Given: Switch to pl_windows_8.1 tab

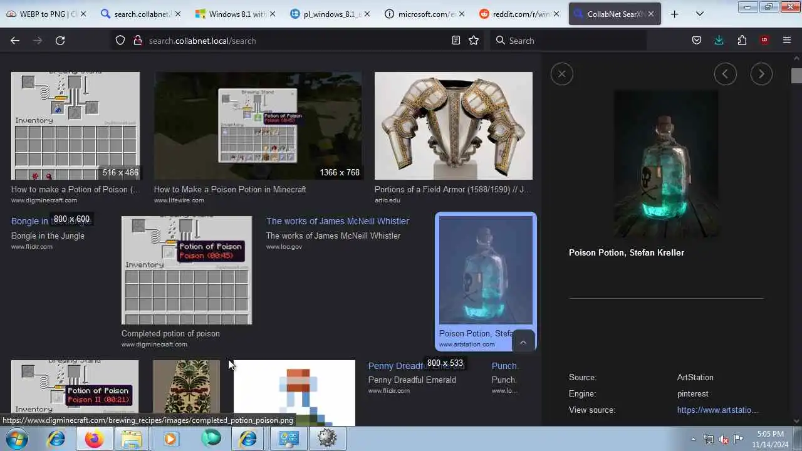Looking at the screenshot, I should point(330,14).
